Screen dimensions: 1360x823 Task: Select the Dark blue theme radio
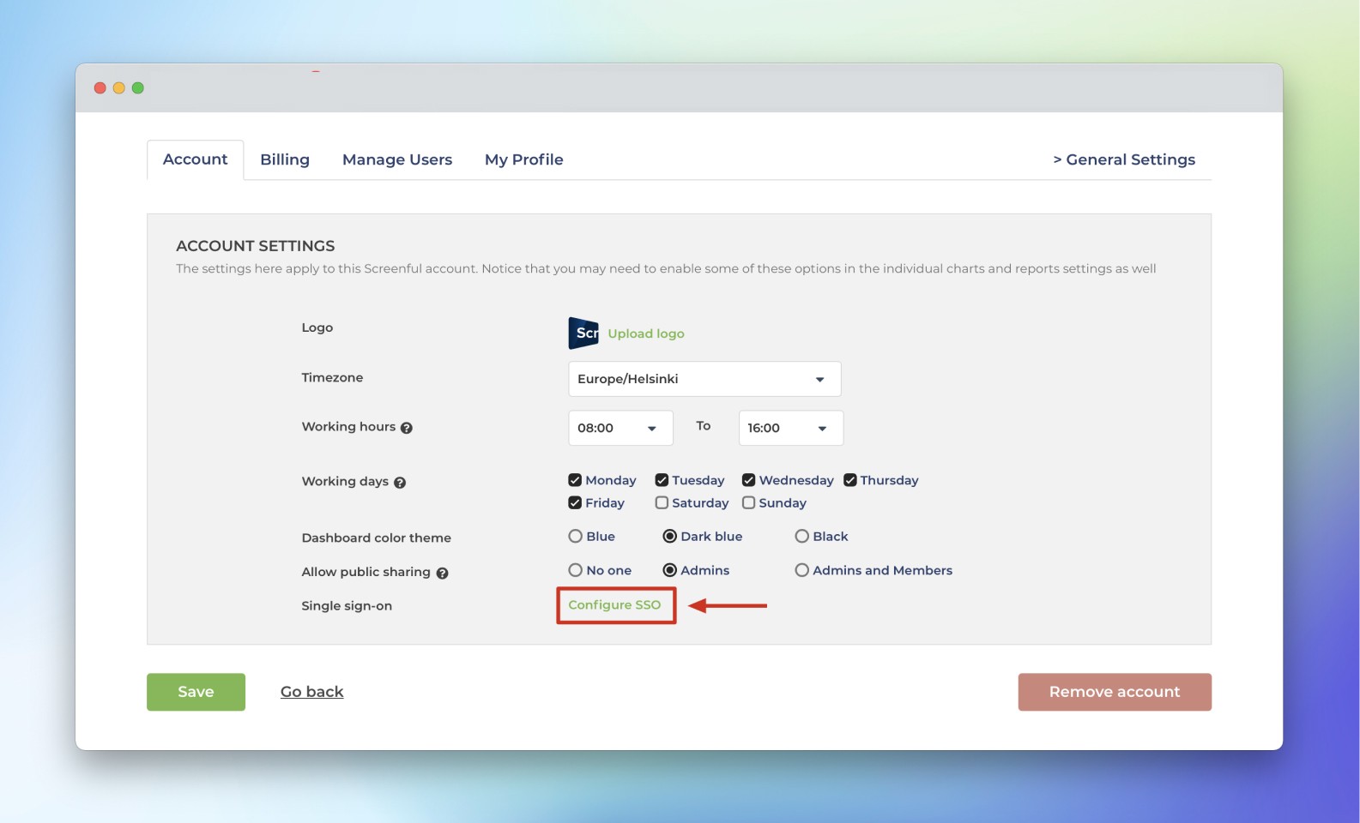[x=669, y=536]
